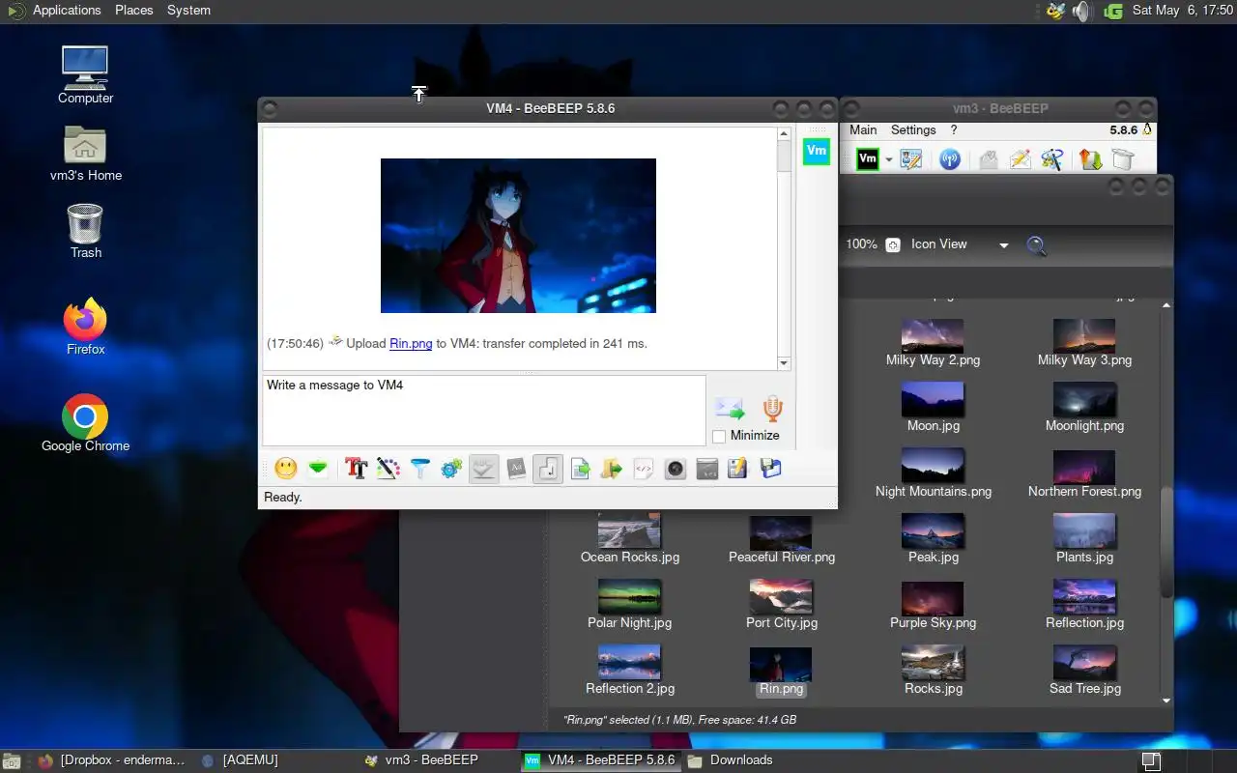
Task: Click the camera screenshot icon
Action: [675, 469]
